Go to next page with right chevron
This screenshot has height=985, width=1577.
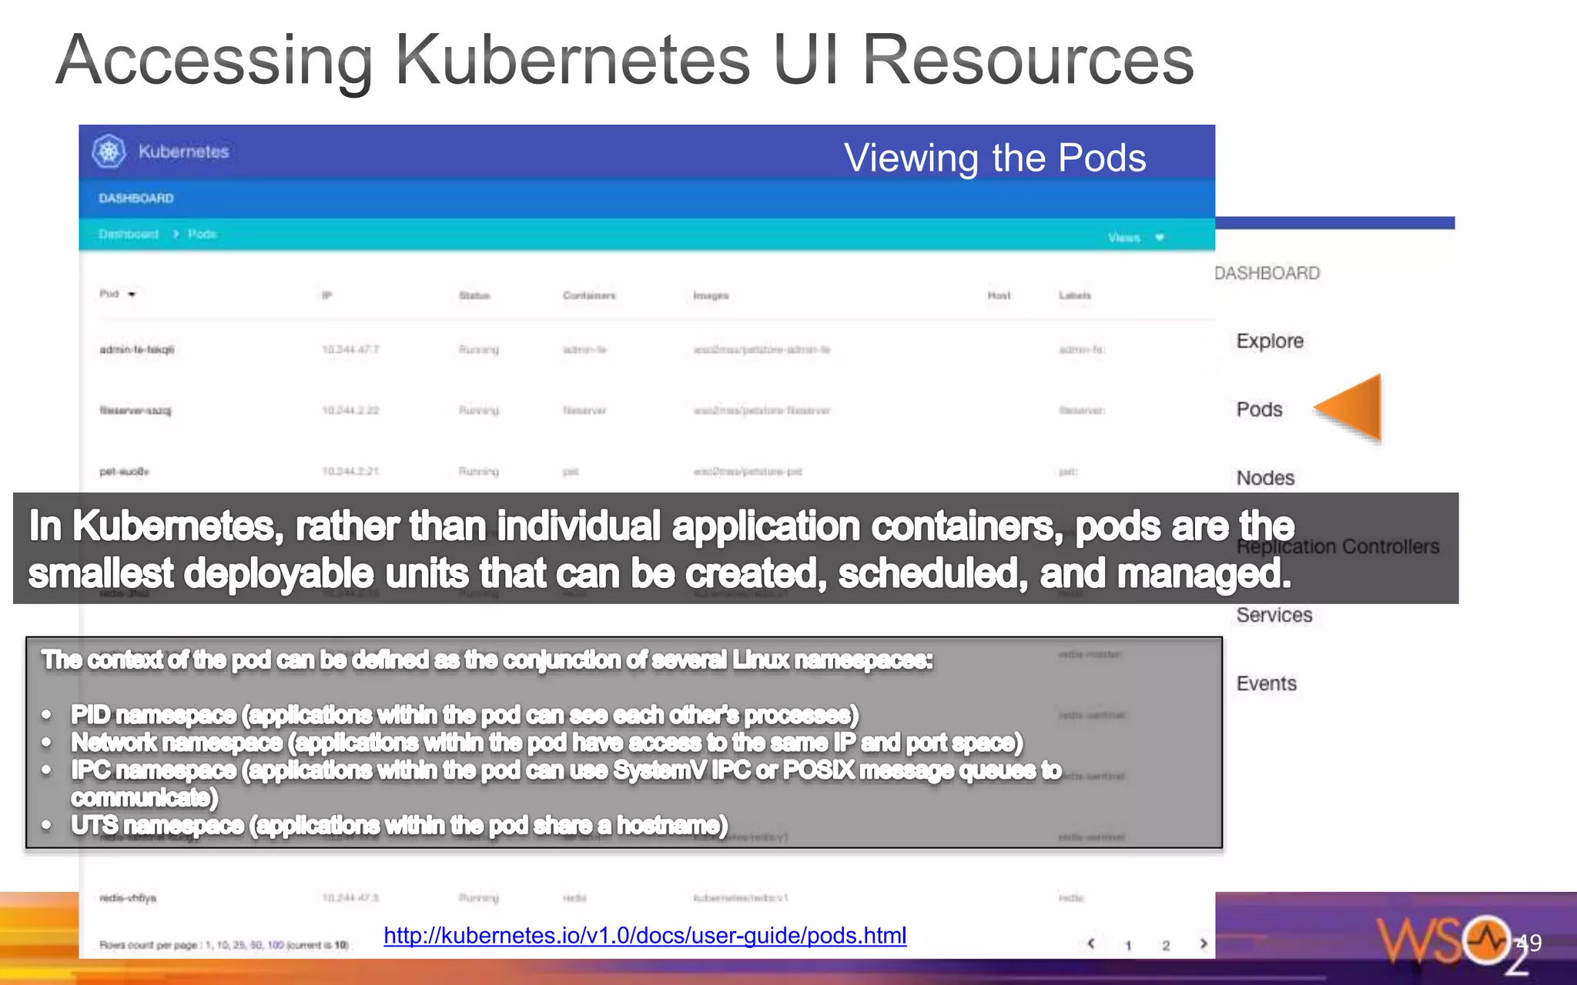point(1204,943)
